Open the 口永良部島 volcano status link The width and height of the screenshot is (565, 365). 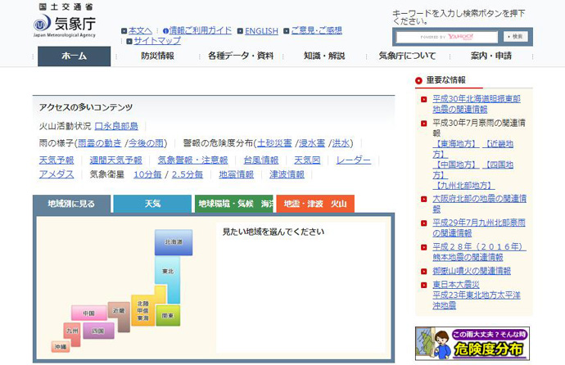(x=116, y=126)
